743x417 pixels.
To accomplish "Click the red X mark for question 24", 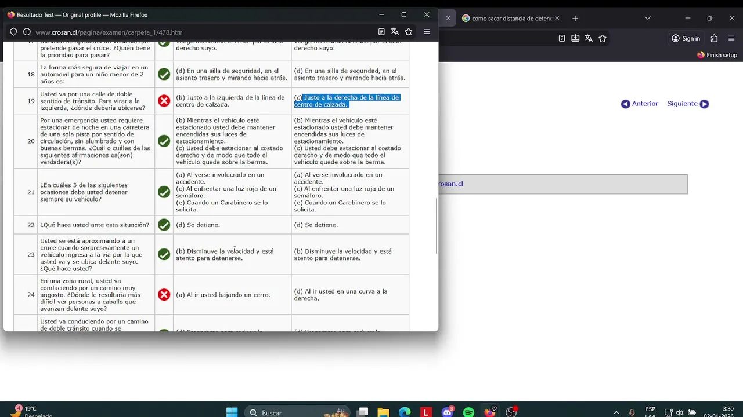I will [164, 295].
